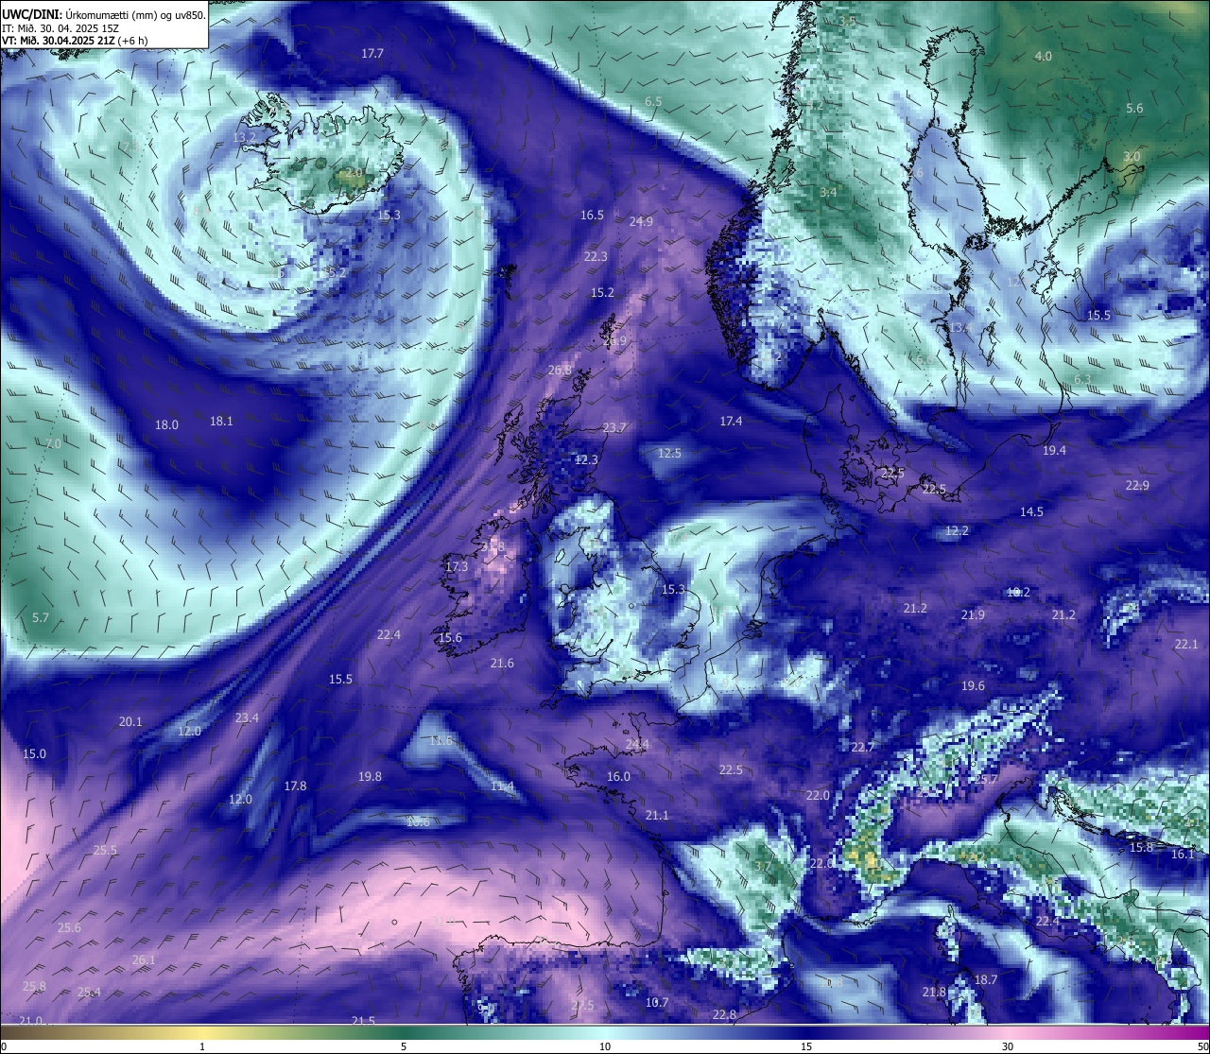This screenshot has height=1054, width=1210.
Task: Click the 12.5 value in North Sea
Action: 669,454
